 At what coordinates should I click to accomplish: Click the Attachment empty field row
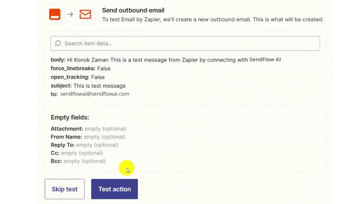click(88, 129)
